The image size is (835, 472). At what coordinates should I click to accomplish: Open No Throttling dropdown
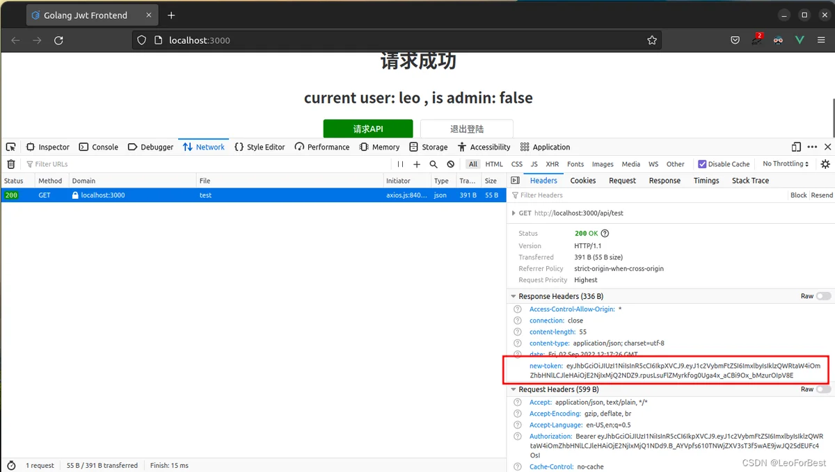click(786, 164)
